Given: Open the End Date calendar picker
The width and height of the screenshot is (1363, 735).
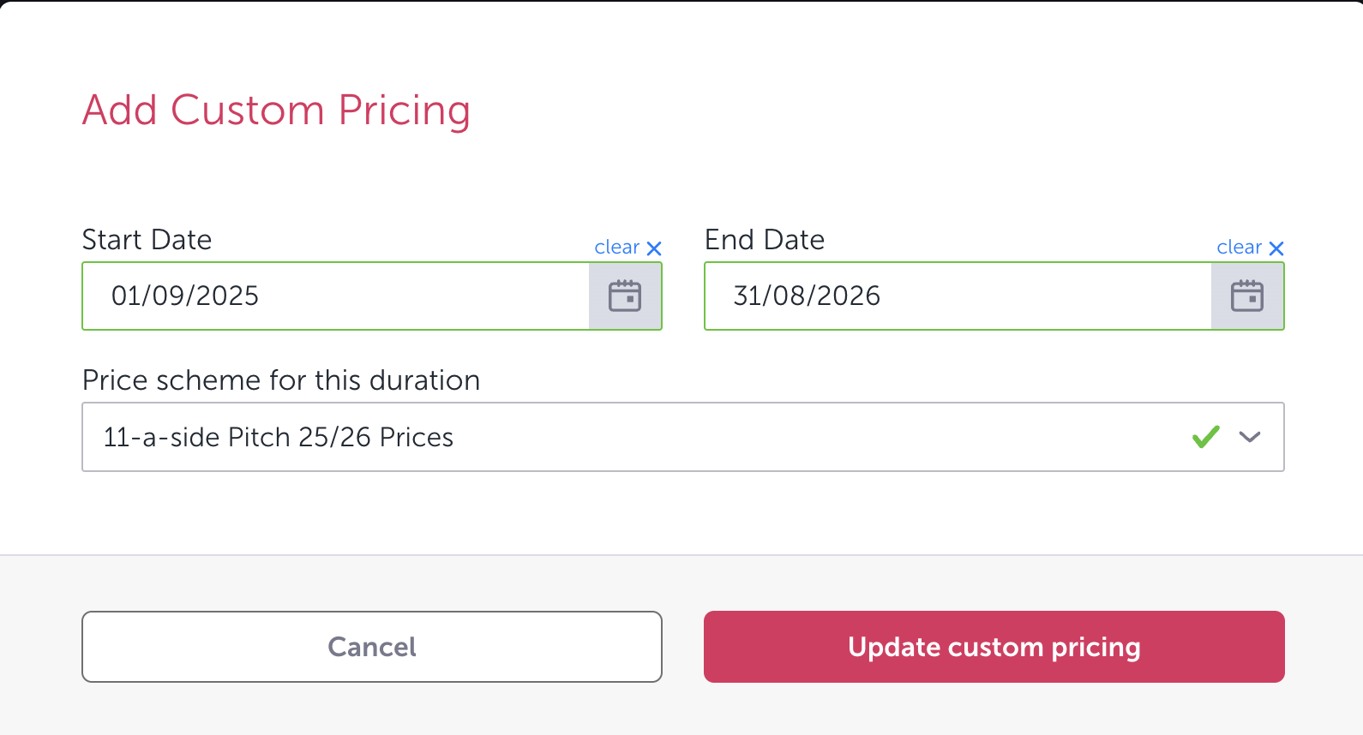Looking at the screenshot, I should (1247, 296).
